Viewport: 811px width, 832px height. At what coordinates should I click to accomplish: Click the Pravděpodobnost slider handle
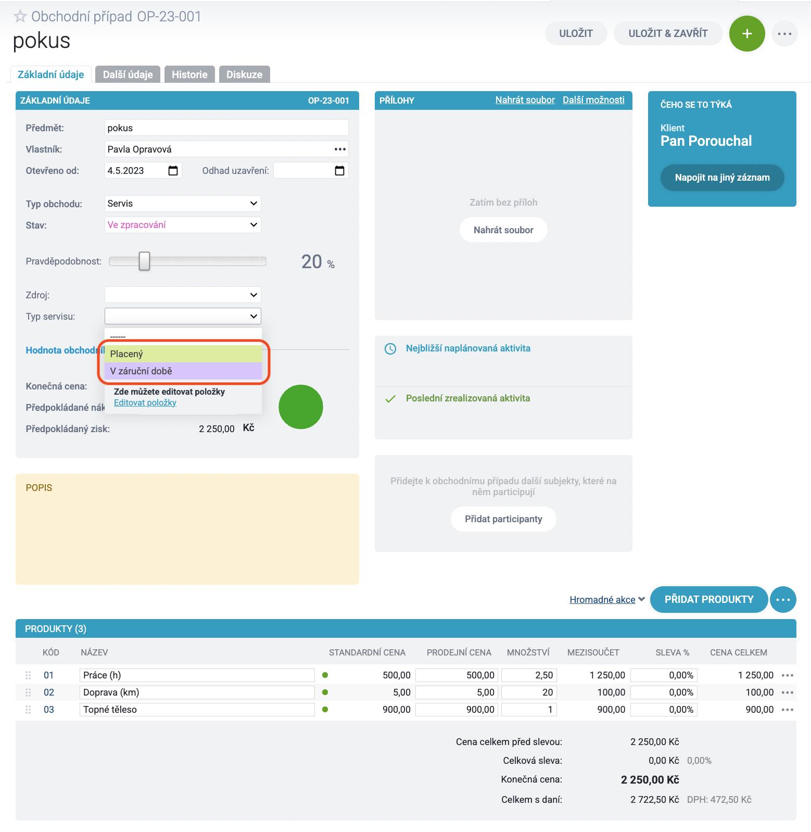pyautogui.click(x=144, y=261)
